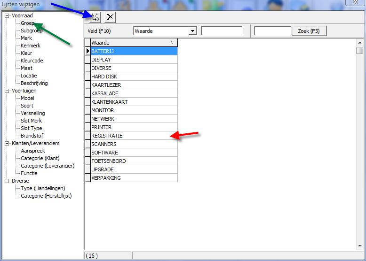Image resolution: width=366 pixels, height=261 pixels.
Task: Select Maat in the tree
Action: coord(26,68)
